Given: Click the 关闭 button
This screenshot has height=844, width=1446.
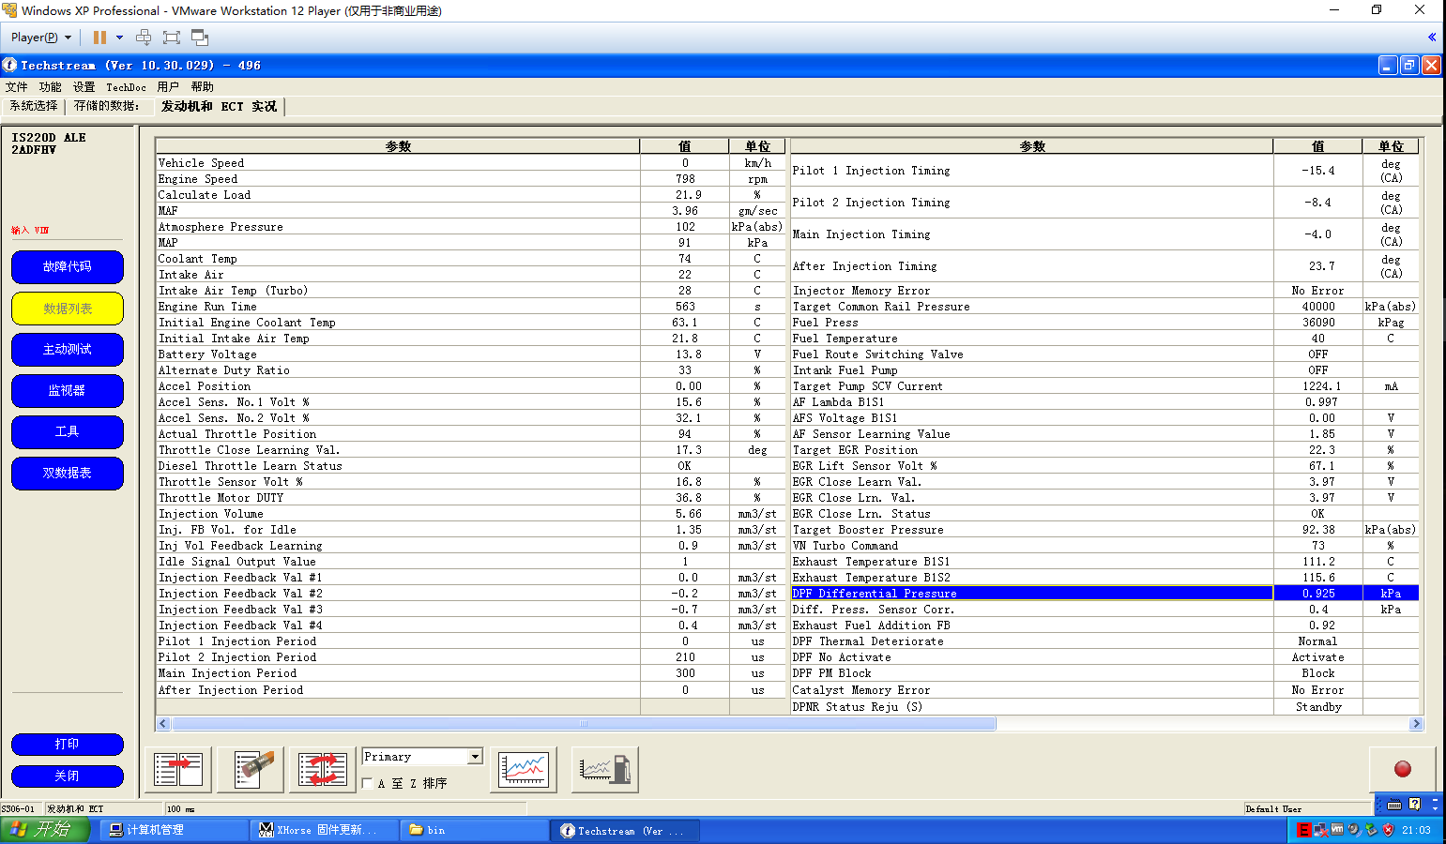Looking at the screenshot, I should coord(68,776).
